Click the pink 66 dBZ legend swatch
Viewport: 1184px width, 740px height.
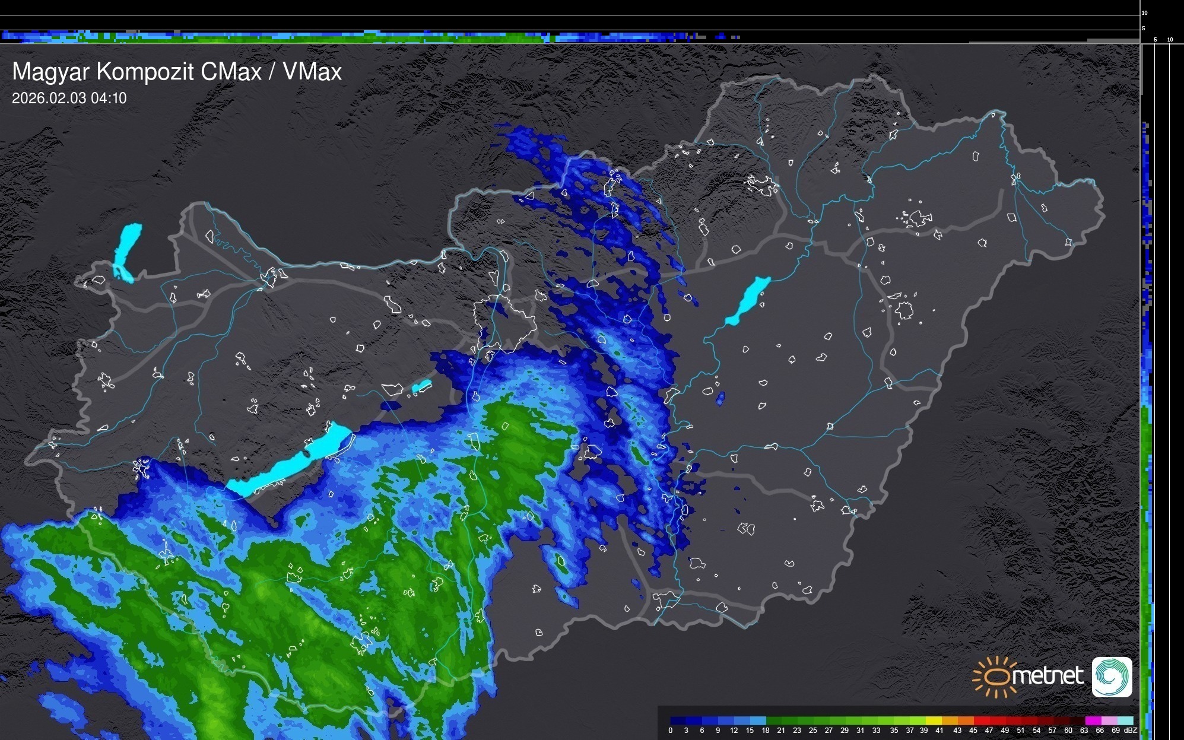point(1110,720)
